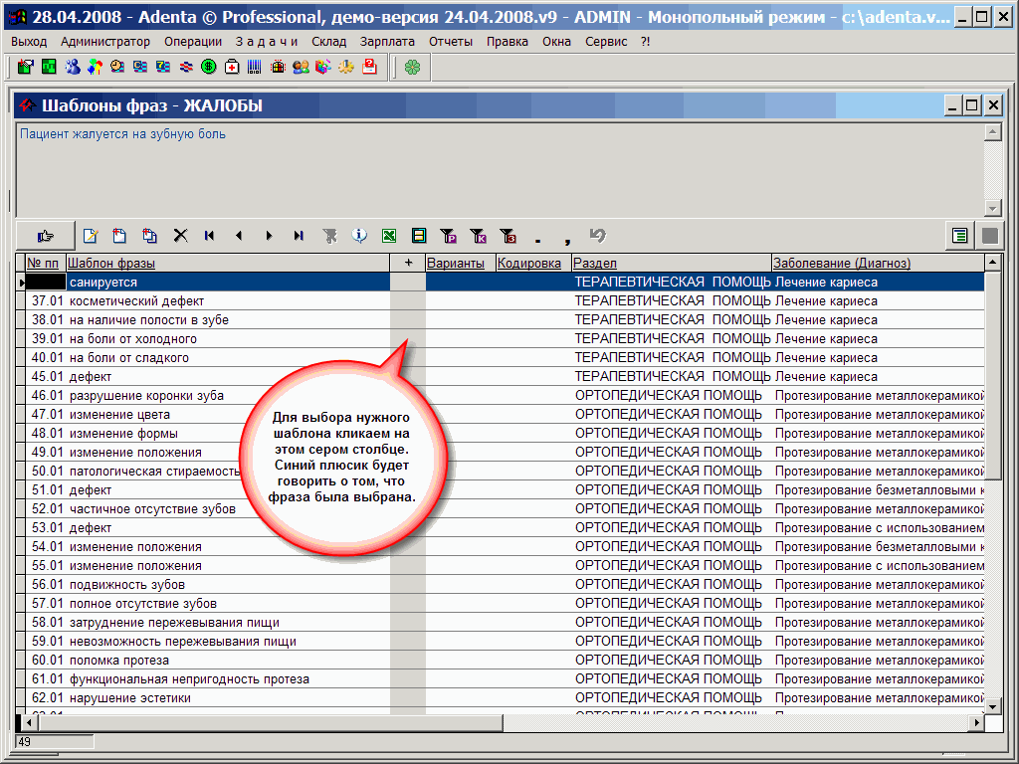Viewport: 1019px width, 764px height.
Task: Click the edit record pencil icon
Action: pyautogui.click(x=91, y=236)
